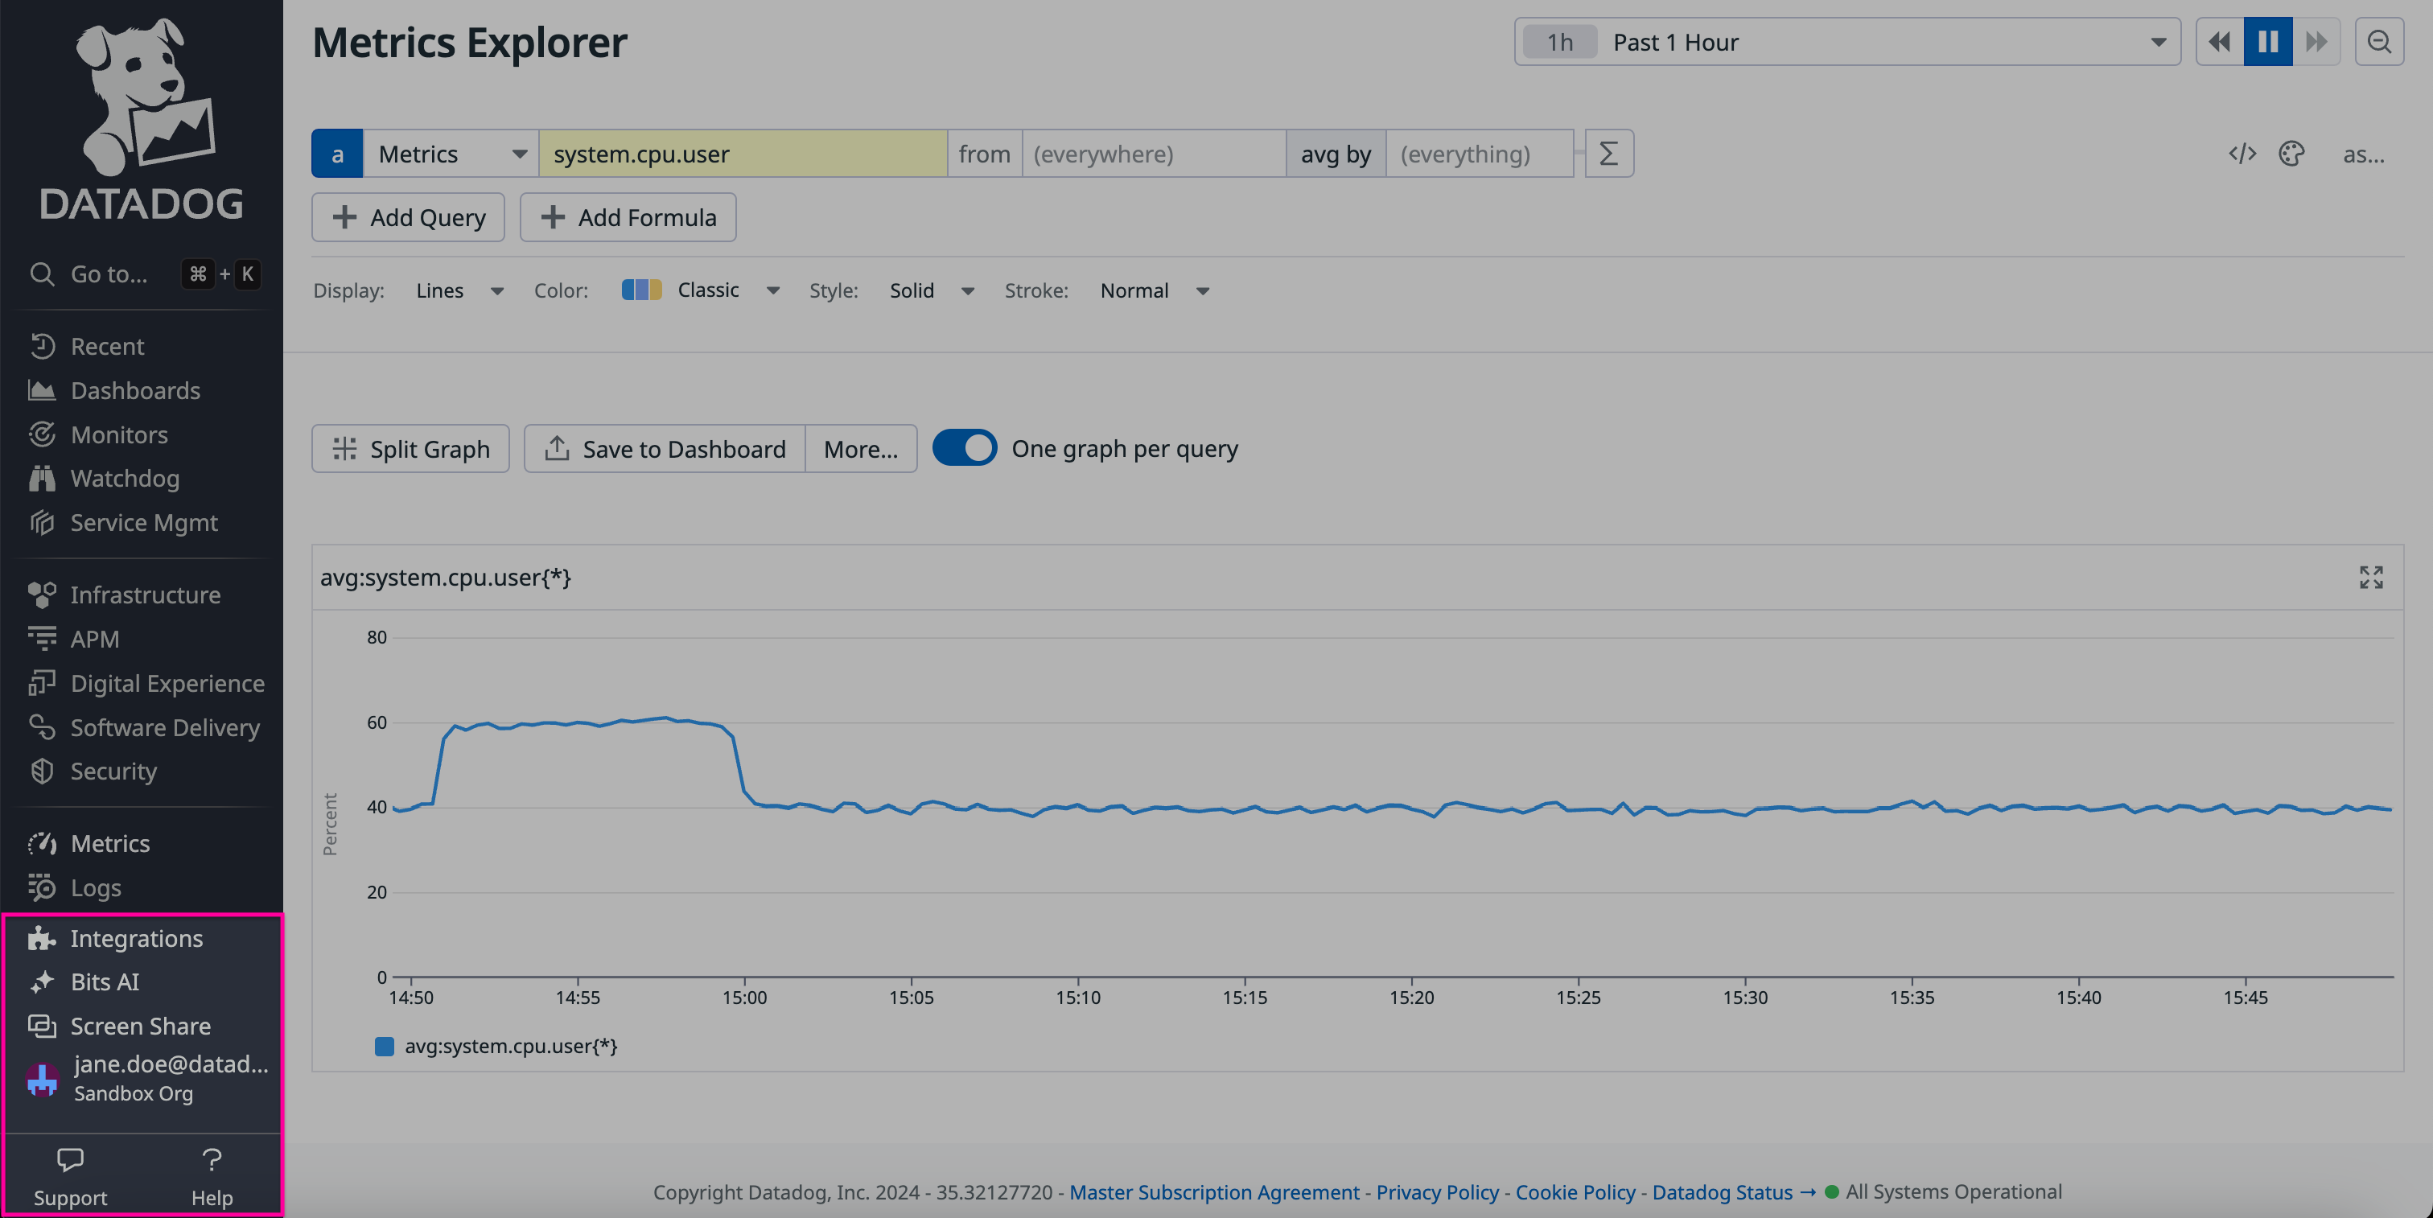Click the palette style icon in query row
Screen dimensions: 2433x1218
point(2291,154)
